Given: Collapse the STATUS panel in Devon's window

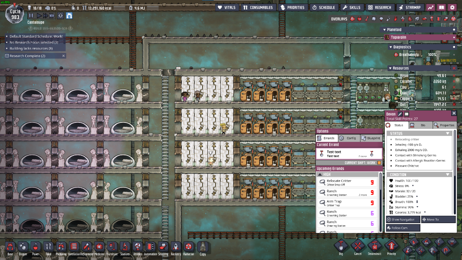Looking at the screenshot, I should click(448, 134).
